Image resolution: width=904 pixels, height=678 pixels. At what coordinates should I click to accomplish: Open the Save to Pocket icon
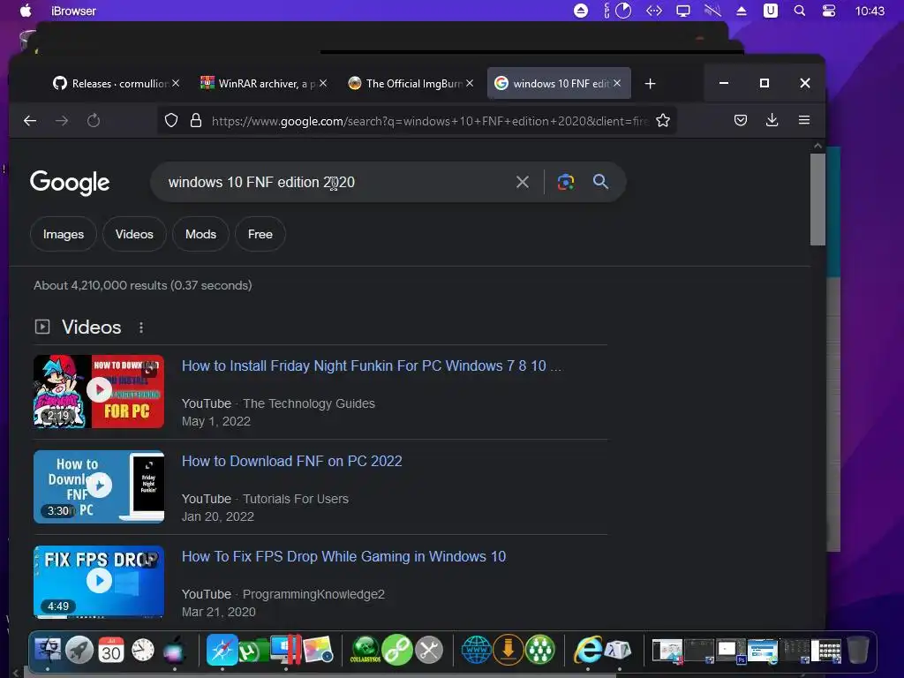[x=741, y=120]
